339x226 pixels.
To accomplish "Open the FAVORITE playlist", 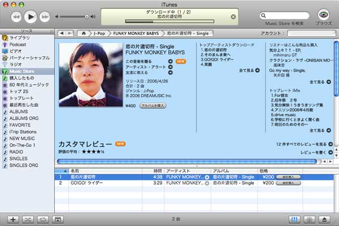I will pyautogui.click(x=27, y=125).
